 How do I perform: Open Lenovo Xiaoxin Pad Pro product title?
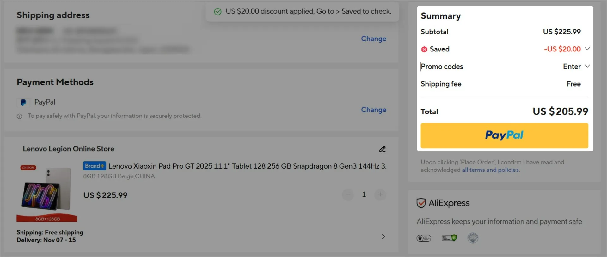point(247,166)
